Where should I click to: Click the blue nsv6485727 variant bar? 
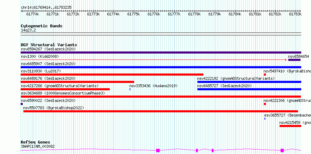click(249, 89)
